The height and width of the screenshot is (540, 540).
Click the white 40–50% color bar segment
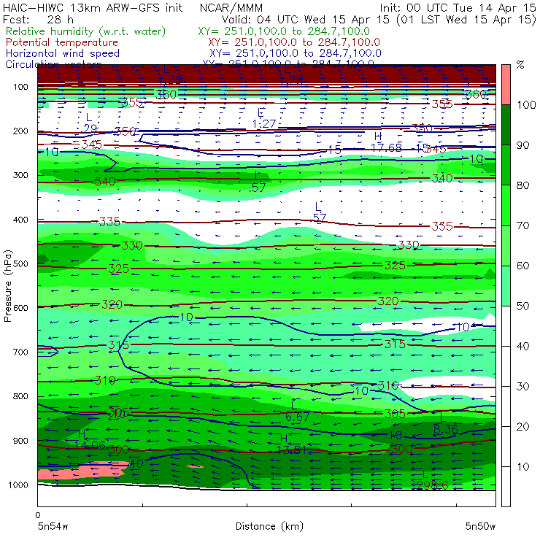pyautogui.click(x=506, y=325)
